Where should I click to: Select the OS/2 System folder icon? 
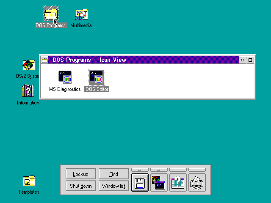click(29, 65)
